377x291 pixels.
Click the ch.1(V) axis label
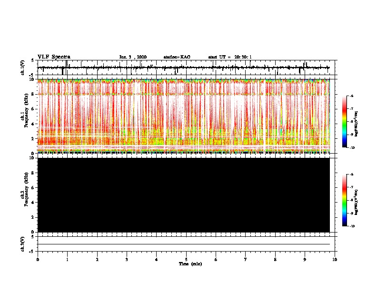coord(23,68)
